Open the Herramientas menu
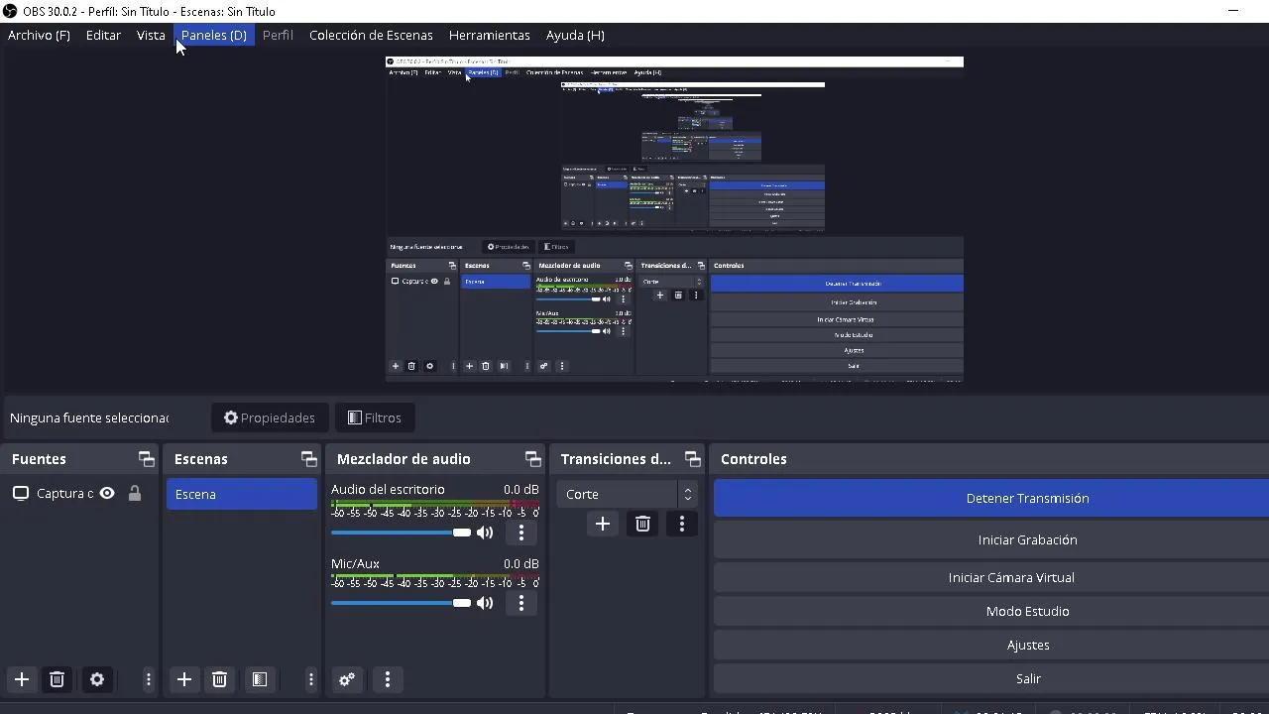The width and height of the screenshot is (1269, 714). [x=490, y=35]
